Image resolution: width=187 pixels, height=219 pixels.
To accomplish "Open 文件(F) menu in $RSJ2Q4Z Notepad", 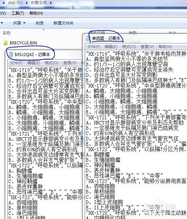I will [x=16, y=63].
